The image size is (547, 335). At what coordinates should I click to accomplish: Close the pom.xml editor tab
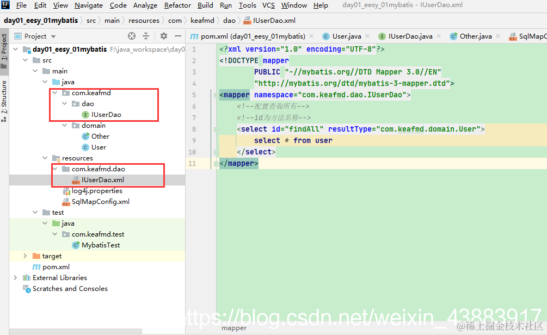311,36
